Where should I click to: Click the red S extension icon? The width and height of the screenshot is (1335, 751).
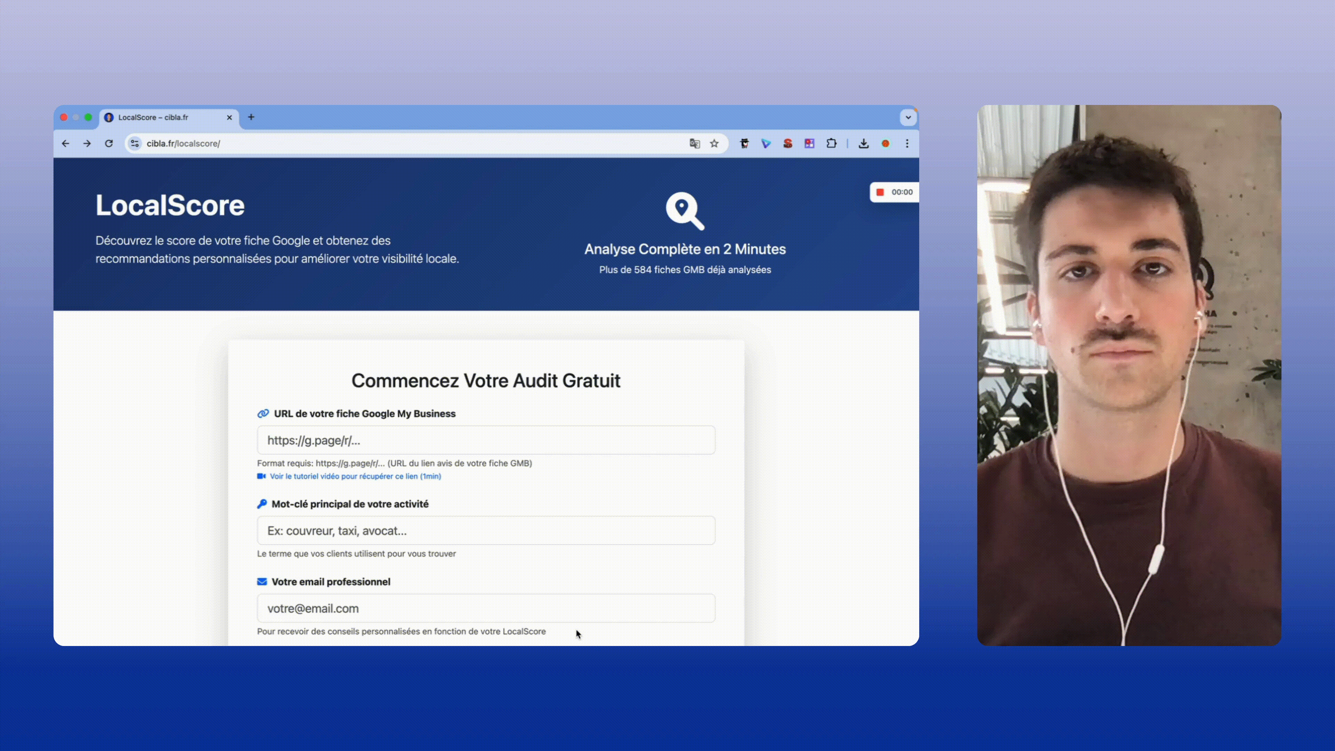click(x=788, y=144)
